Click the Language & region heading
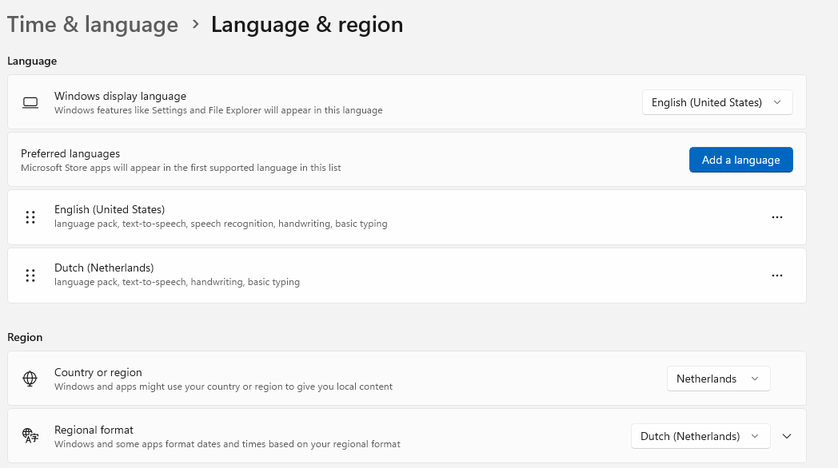This screenshot has height=468, width=838. pos(307,24)
